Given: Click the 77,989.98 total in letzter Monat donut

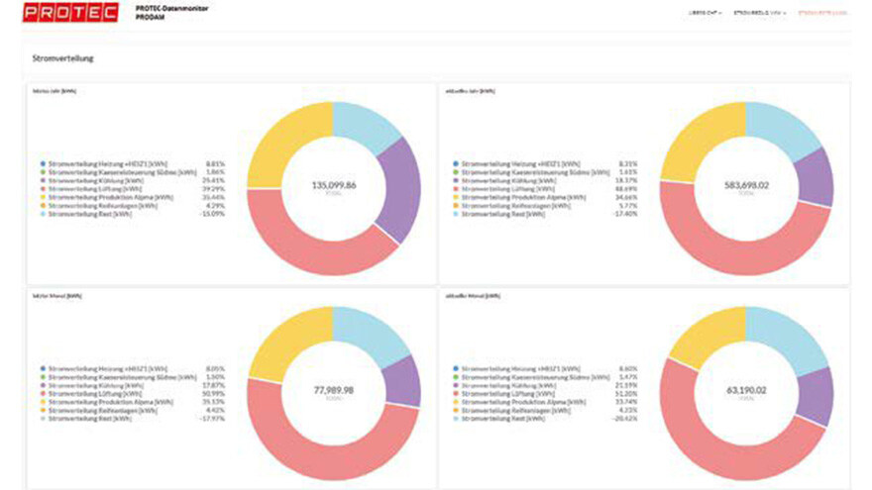Looking at the screenshot, I should 334,390.
